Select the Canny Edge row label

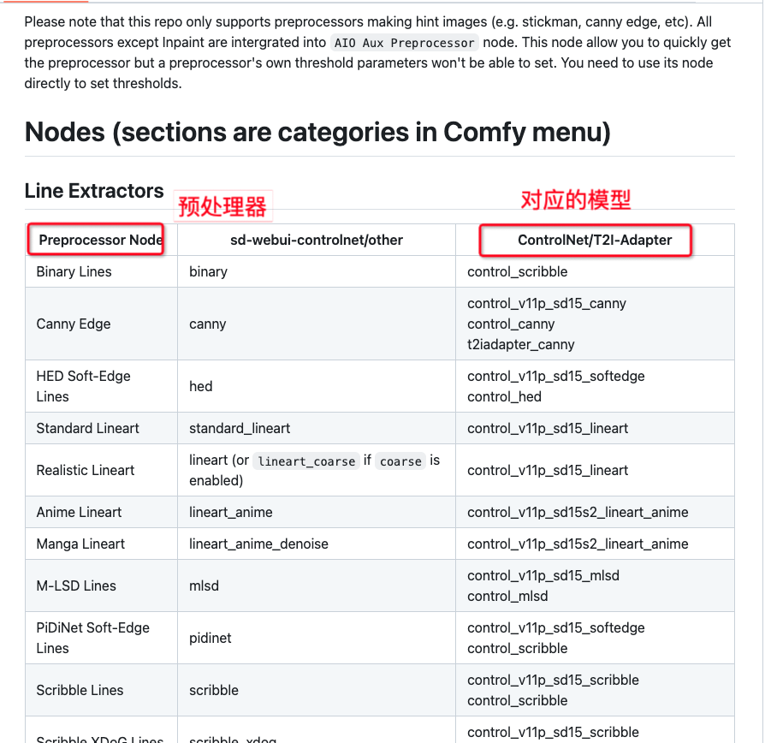click(74, 324)
